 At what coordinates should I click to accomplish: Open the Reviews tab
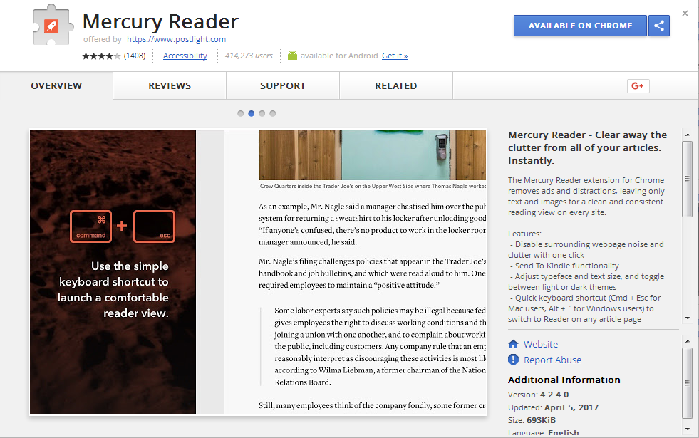(170, 85)
